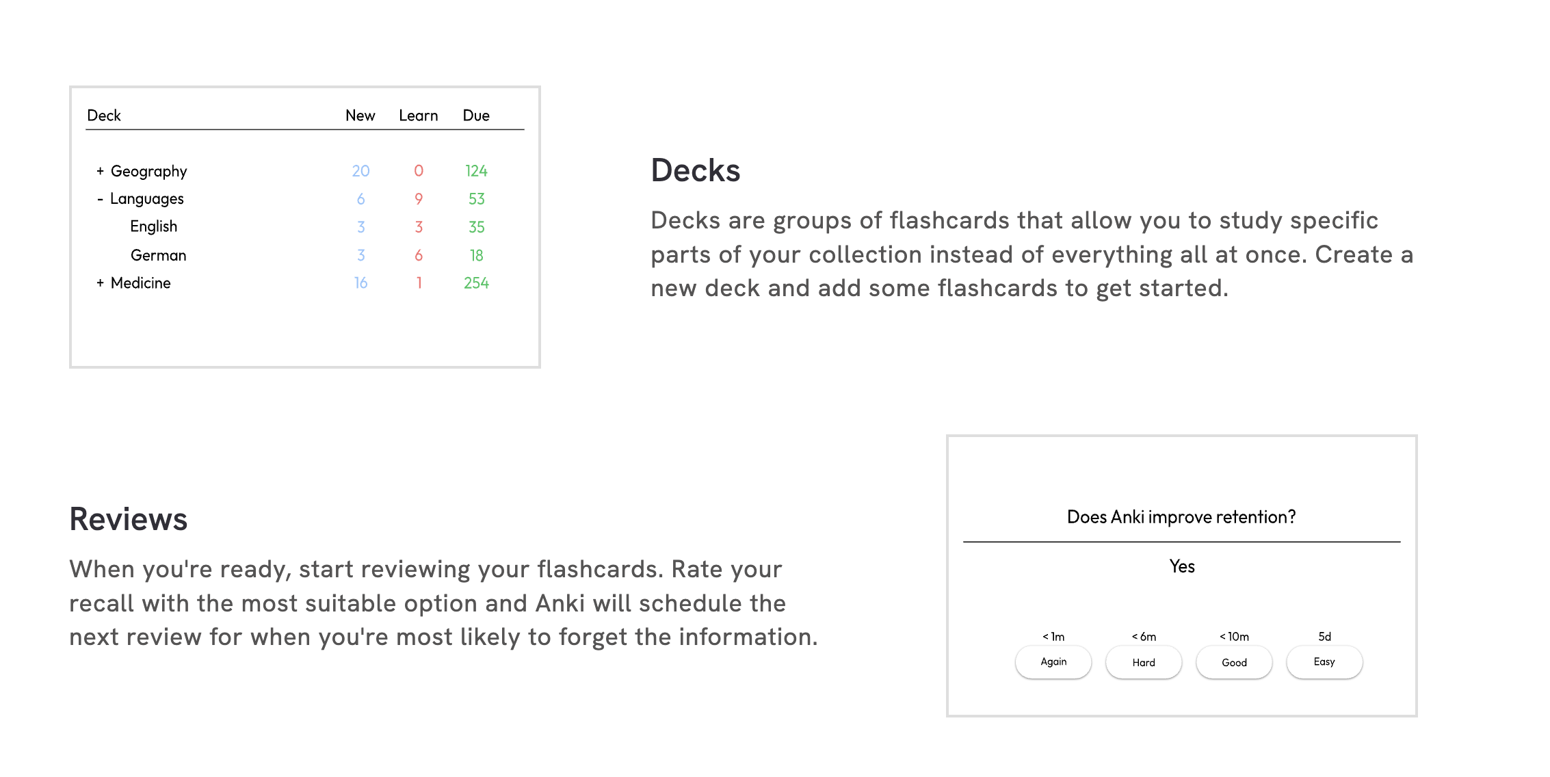Rate the card as Good
1550x777 pixels.
[x=1234, y=662]
